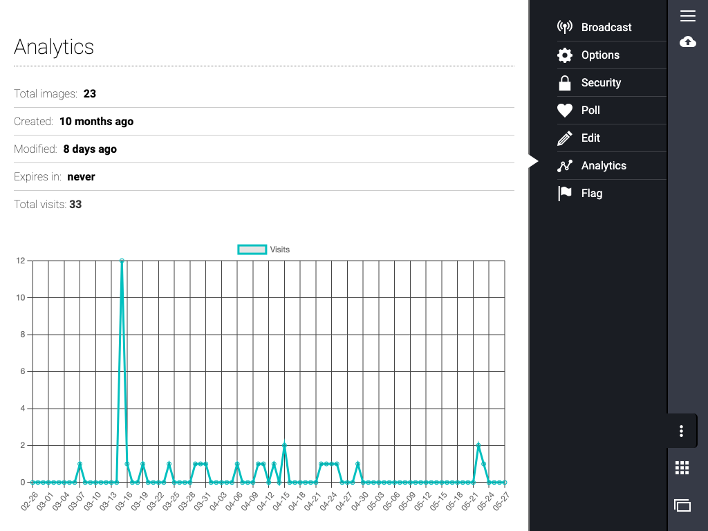Click the Total images value 23
The height and width of the screenshot is (531, 708).
(89, 93)
